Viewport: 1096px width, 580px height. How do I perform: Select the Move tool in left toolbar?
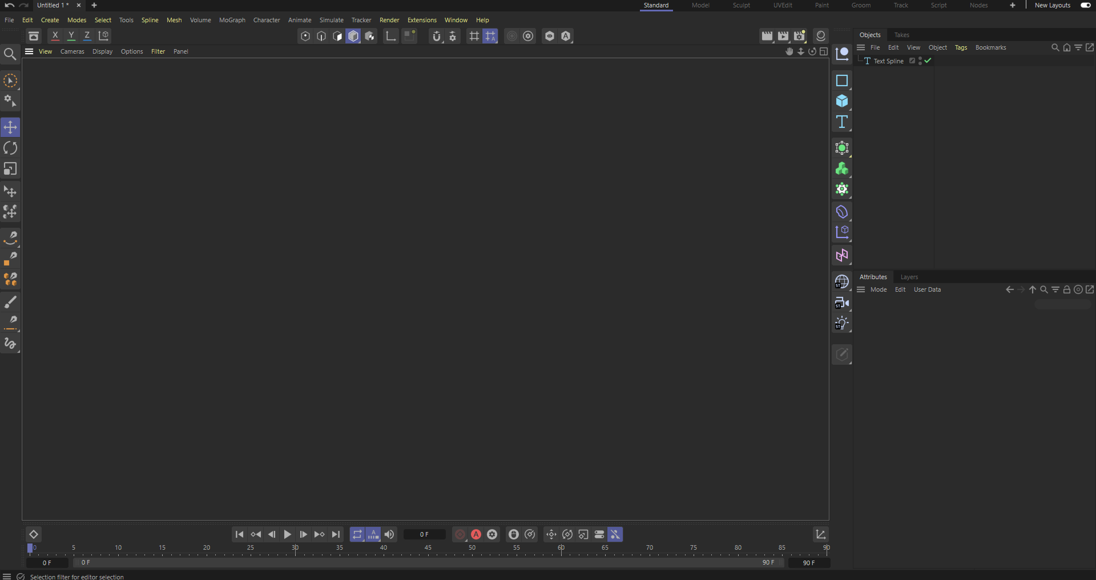tap(10, 127)
